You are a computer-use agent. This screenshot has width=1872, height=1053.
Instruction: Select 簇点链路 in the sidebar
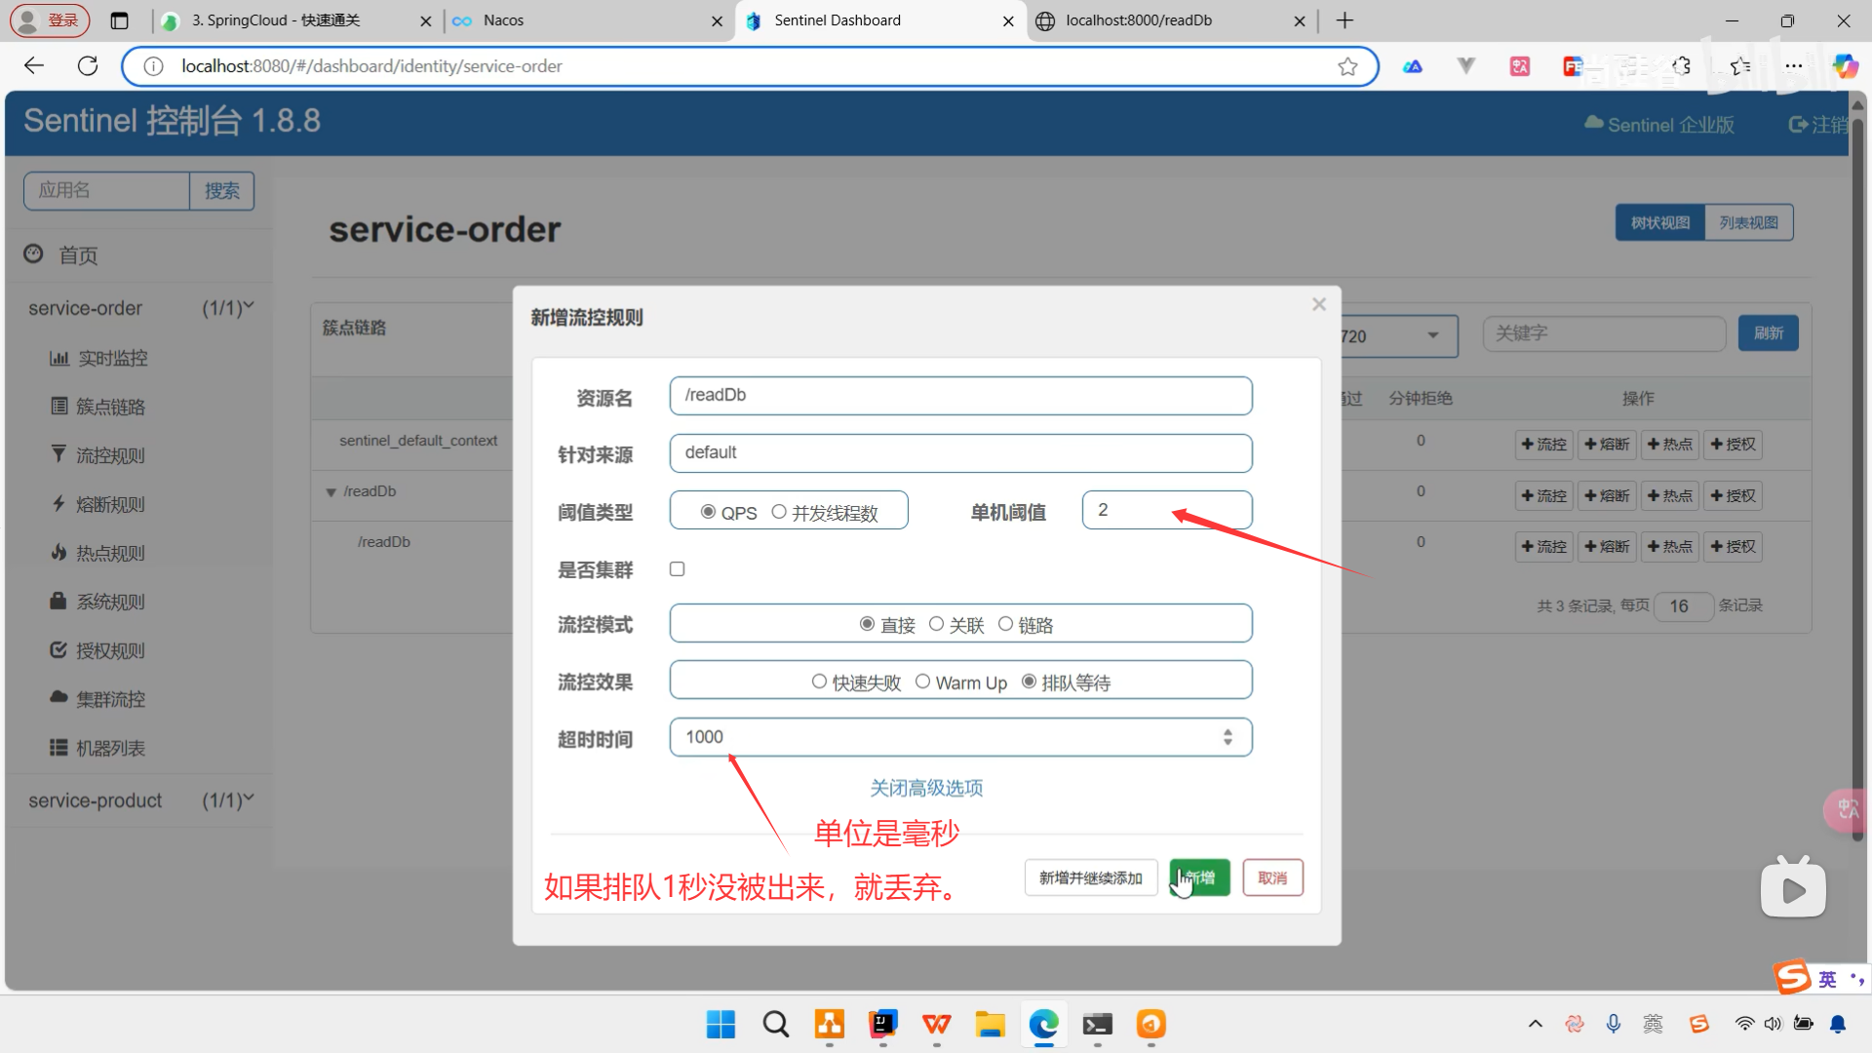pos(110,407)
